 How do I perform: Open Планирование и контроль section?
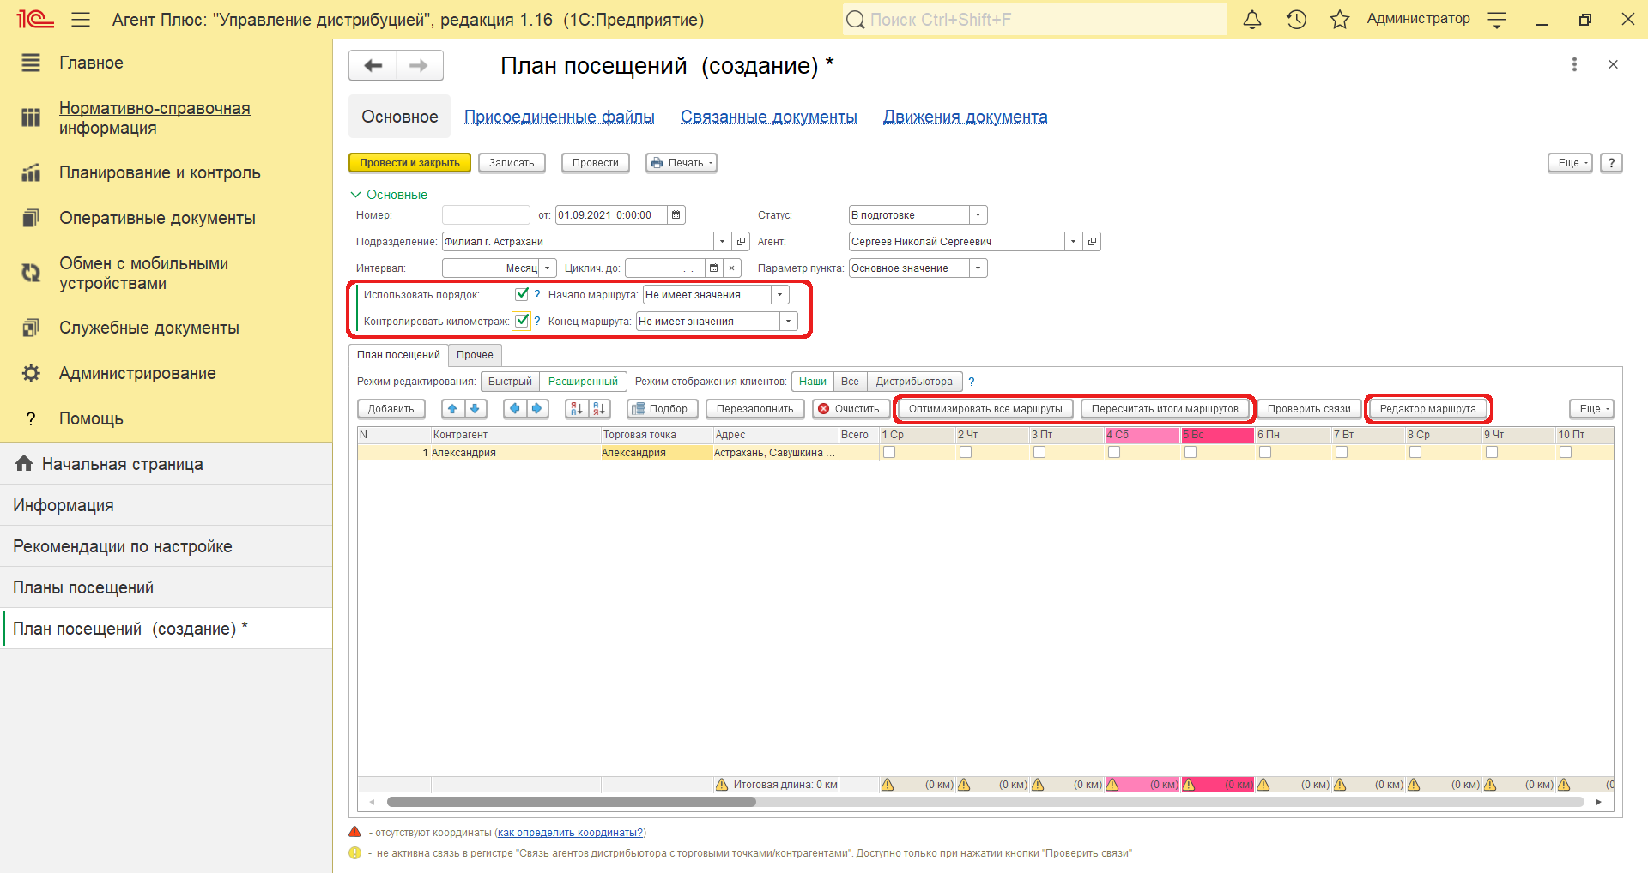160,172
